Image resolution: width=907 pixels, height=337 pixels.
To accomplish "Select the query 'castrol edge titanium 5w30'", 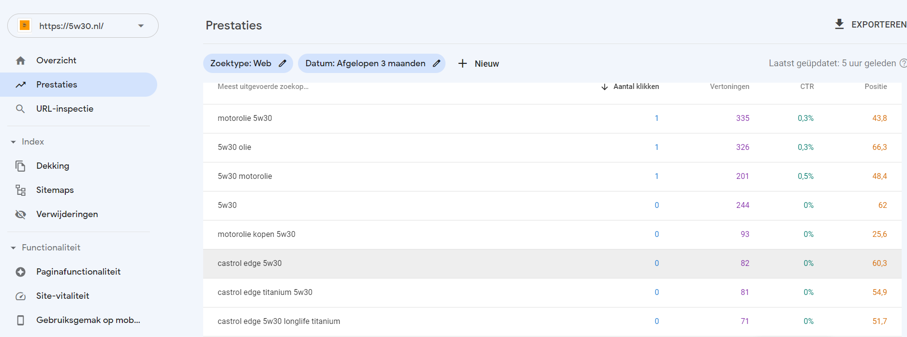I will (x=265, y=293).
